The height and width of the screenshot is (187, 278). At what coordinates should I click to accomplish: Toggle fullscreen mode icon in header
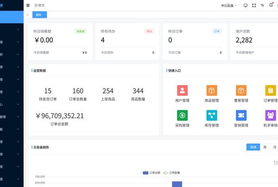click(x=254, y=5)
